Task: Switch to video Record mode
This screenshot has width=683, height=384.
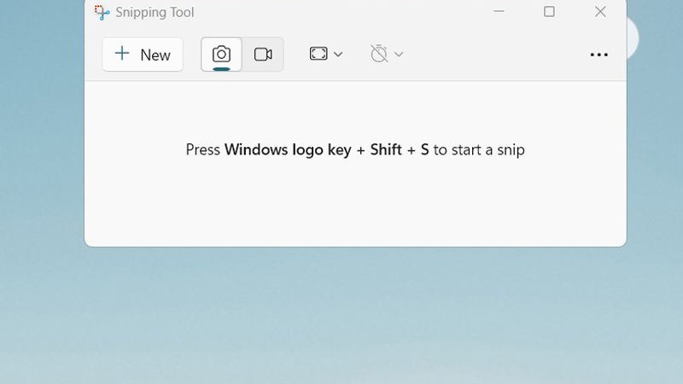Action: point(263,55)
